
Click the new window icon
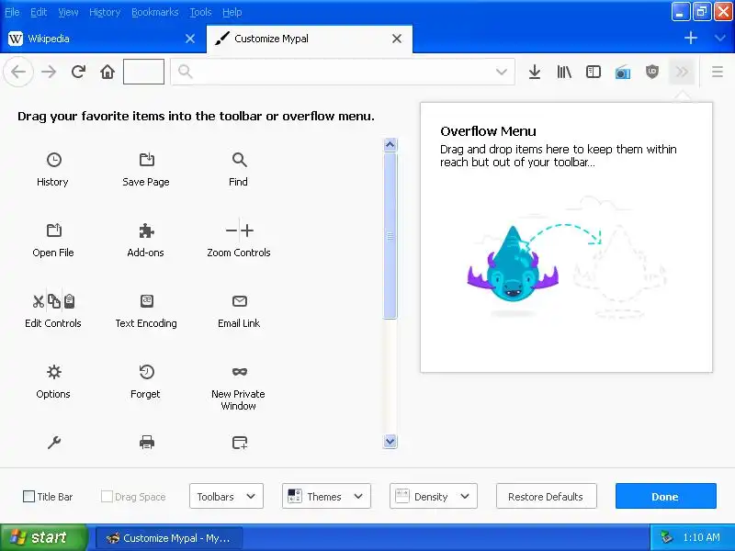tap(239, 443)
